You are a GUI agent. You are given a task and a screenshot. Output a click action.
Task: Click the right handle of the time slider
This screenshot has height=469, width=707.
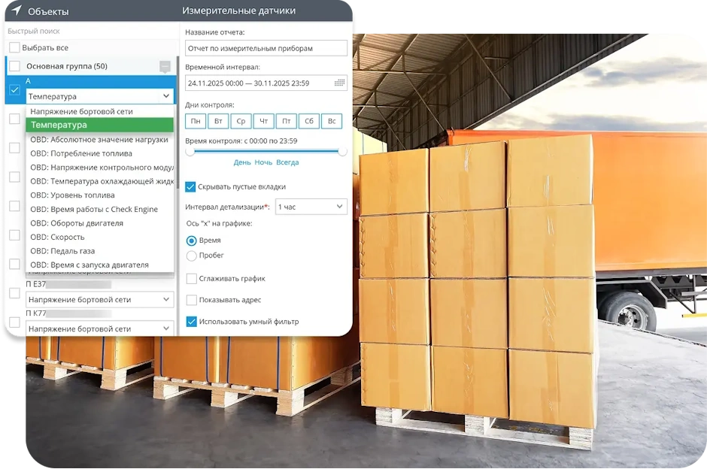(343, 151)
